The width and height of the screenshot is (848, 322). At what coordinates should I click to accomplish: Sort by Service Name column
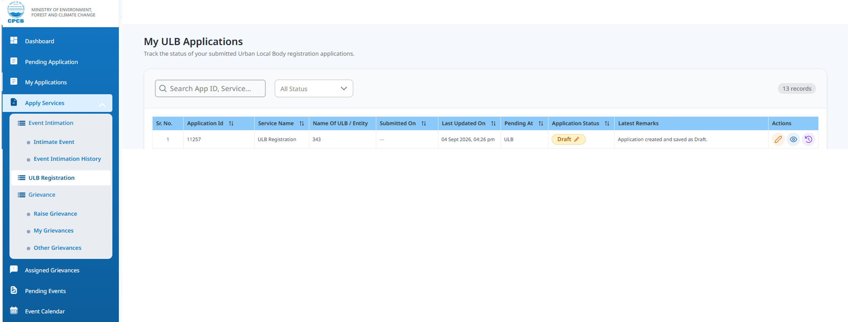[302, 123]
